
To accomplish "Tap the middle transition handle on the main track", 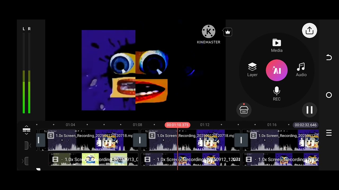I will click(140, 140).
